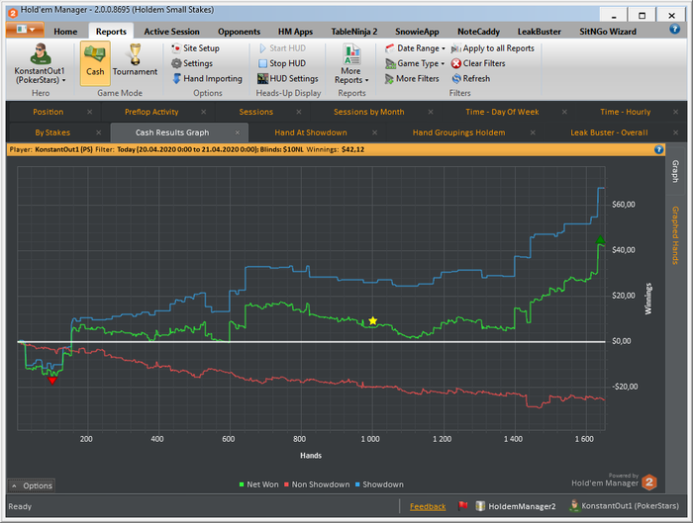The image size is (693, 523).
Task: Expand the Options panel at bottom left
Action: (x=32, y=485)
